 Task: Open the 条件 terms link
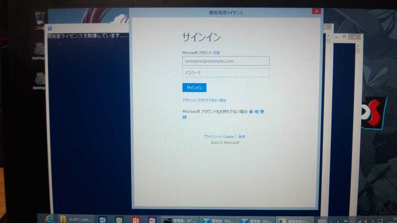pyautogui.click(x=242, y=136)
